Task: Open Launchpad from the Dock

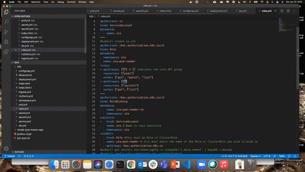Action: coord(65,164)
